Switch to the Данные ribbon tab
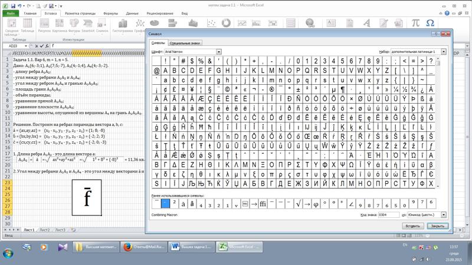Screen dimensions: 472x265 [x=132, y=14]
